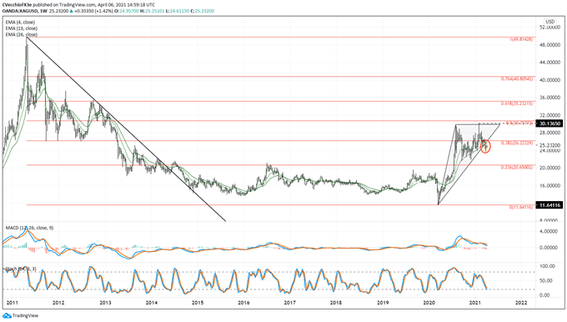Click the 2013 mark on time axis

(x=105, y=303)
